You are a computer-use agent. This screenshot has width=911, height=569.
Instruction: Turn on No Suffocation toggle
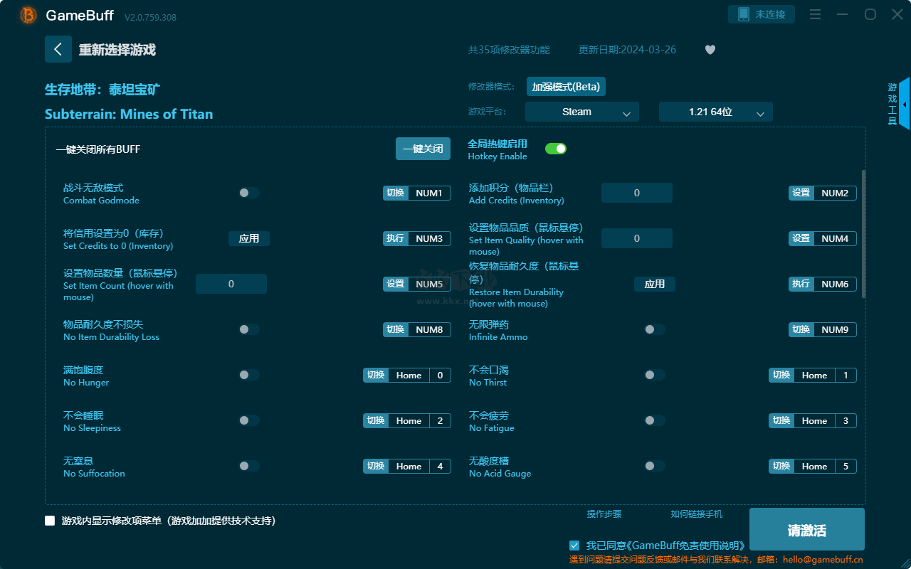click(248, 466)
